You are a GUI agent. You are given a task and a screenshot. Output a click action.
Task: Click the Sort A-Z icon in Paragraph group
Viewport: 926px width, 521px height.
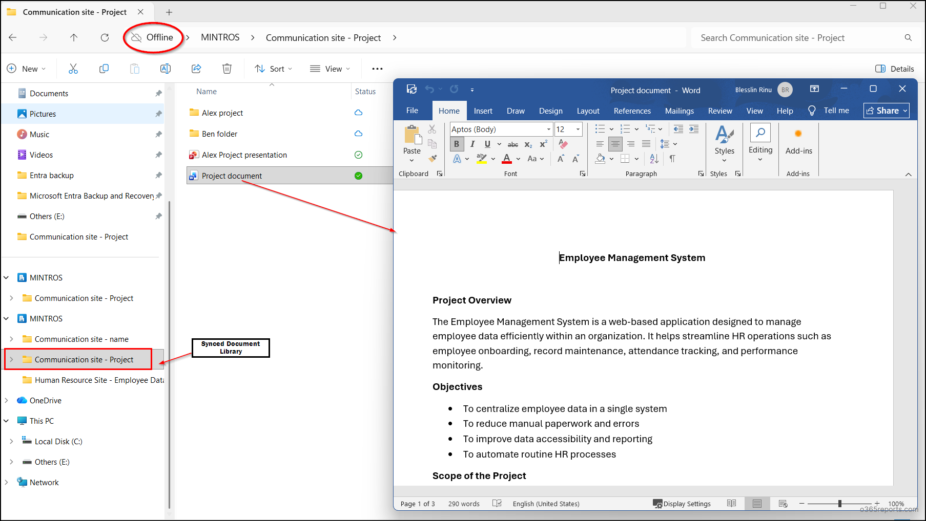[653, 159]
